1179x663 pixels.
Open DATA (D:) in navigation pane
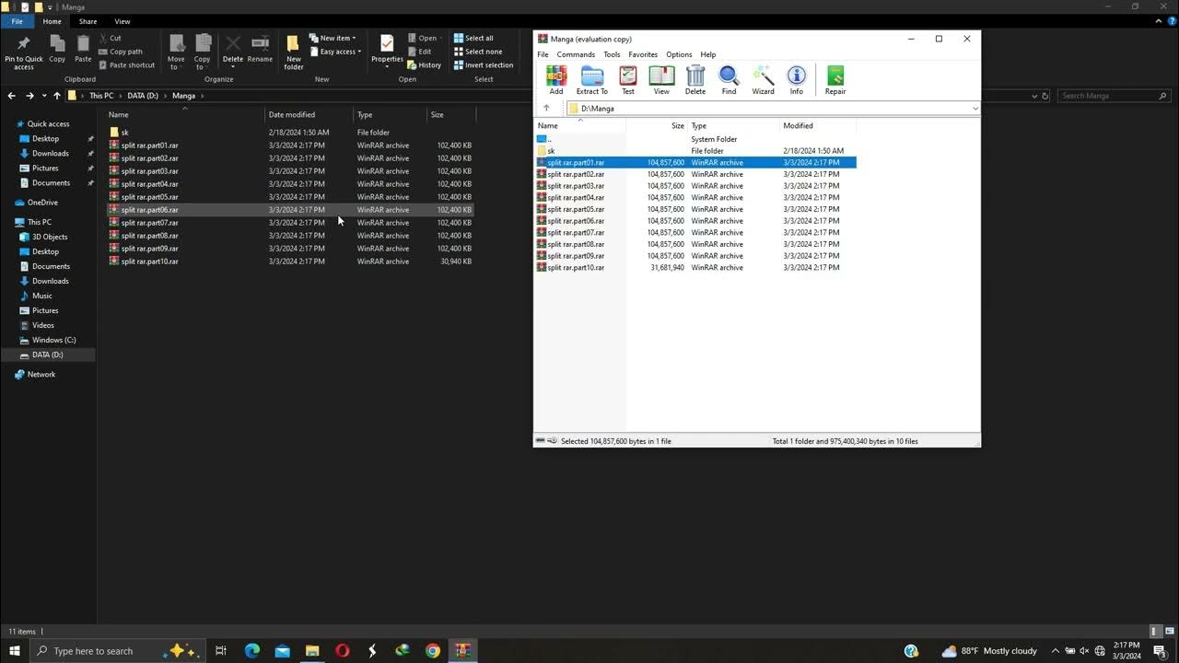[x=48, y=355]
